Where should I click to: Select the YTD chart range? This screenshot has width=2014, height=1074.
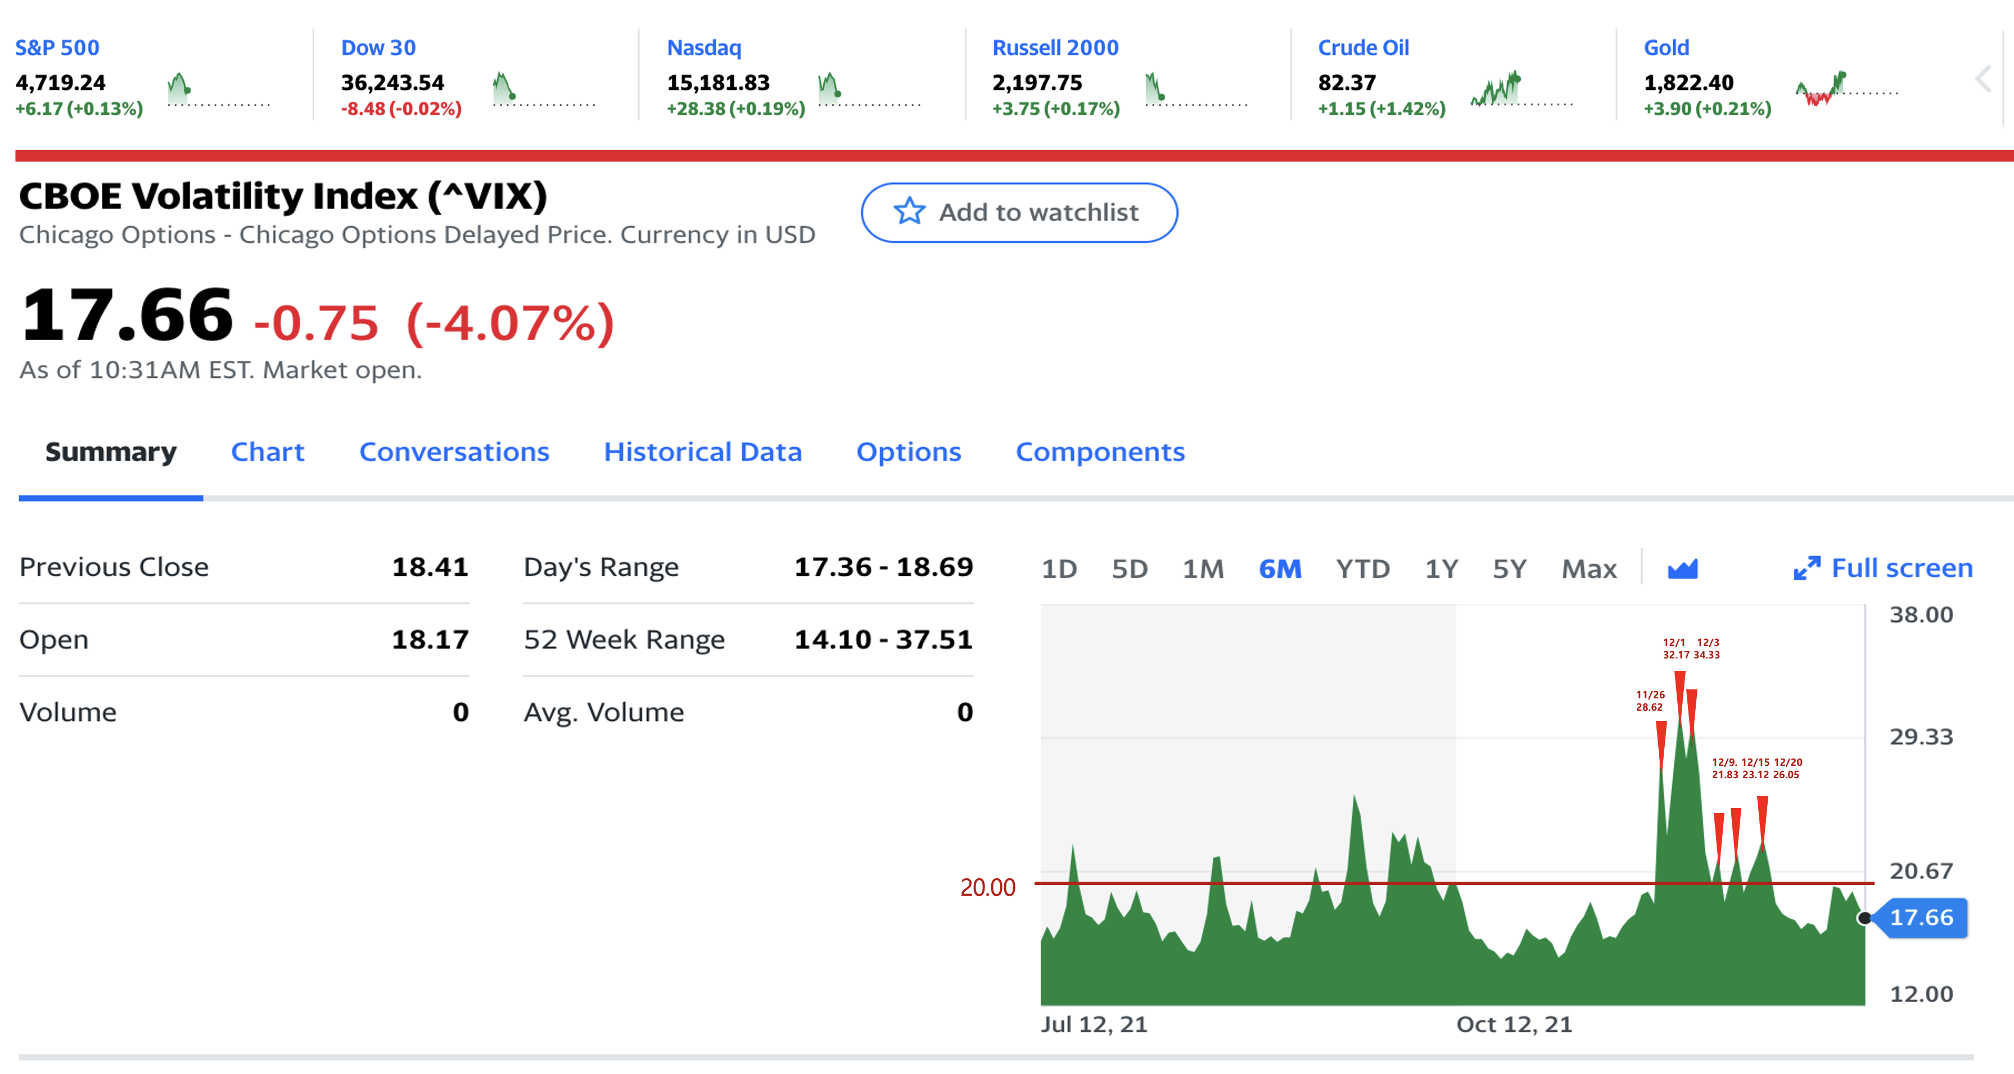coord(1363,569)
